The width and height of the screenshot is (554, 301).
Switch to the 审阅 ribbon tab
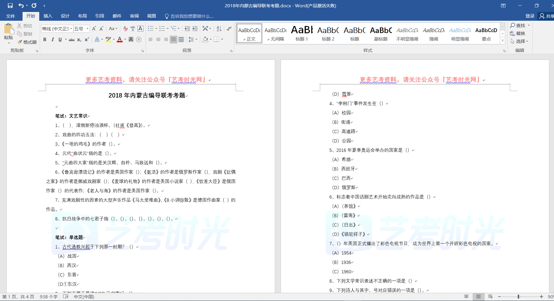134,16
